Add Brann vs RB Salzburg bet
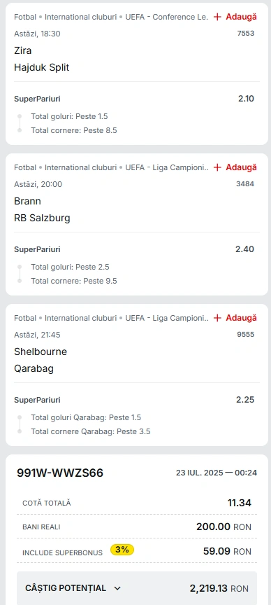 click(235, 167)
